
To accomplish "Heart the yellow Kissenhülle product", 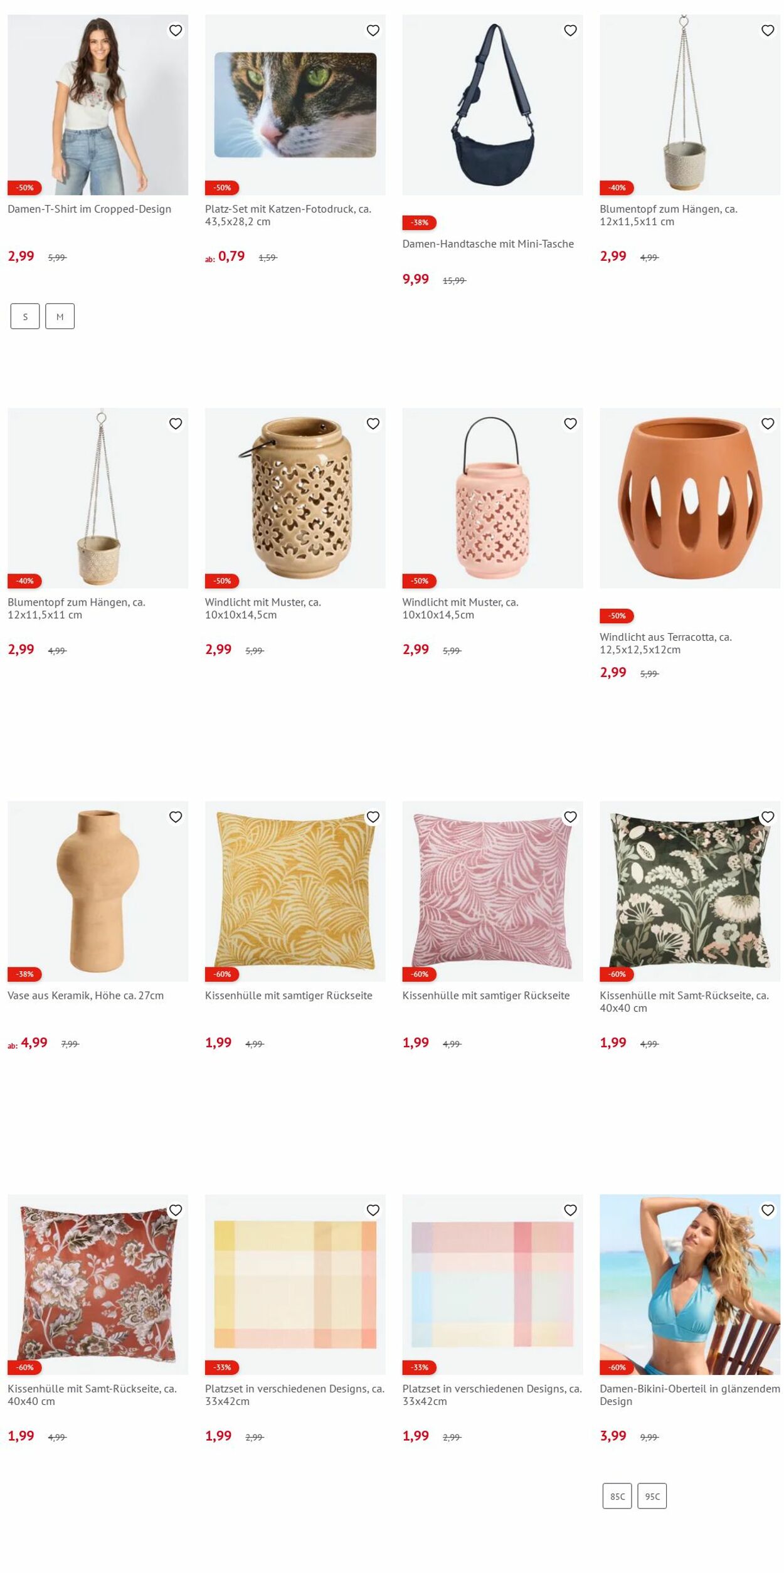I will pyautogui.click(x=373, y=817).
